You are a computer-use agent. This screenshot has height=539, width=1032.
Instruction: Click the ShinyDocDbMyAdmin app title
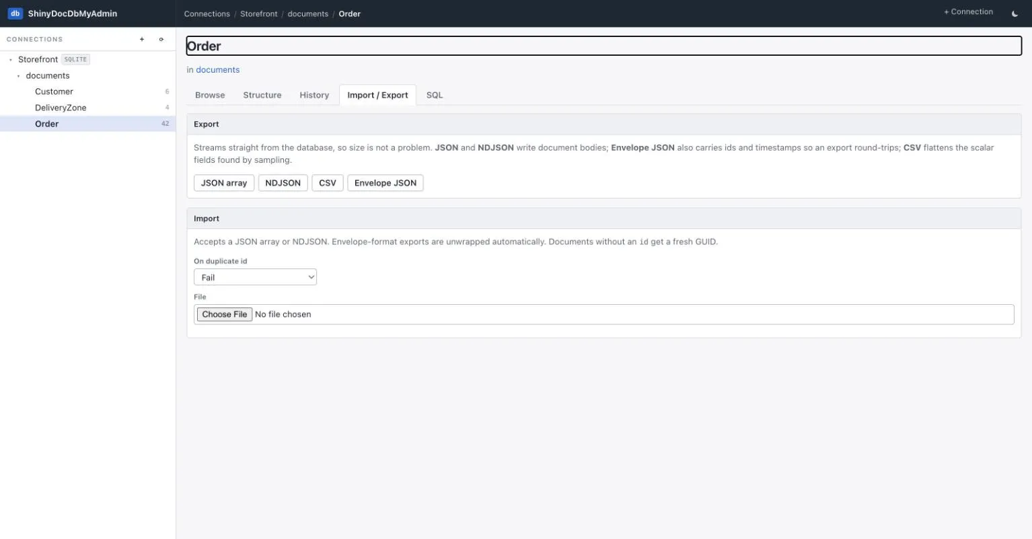point(73,13)
